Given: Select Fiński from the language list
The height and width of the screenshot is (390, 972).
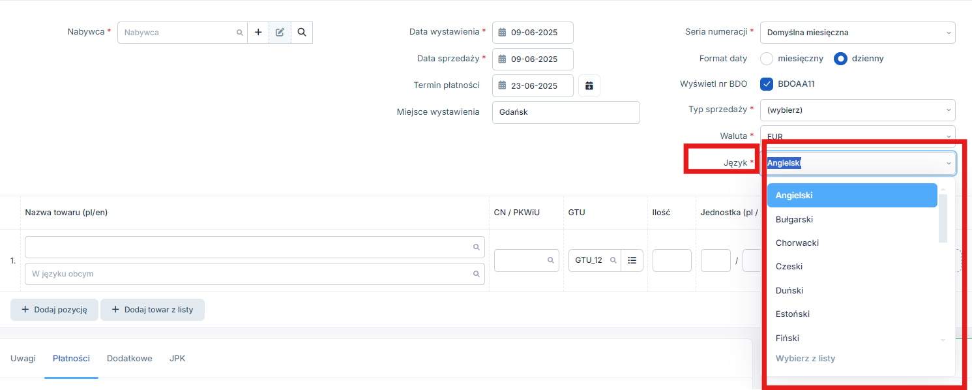Looking at the screenshot, I should pos(852,338).
